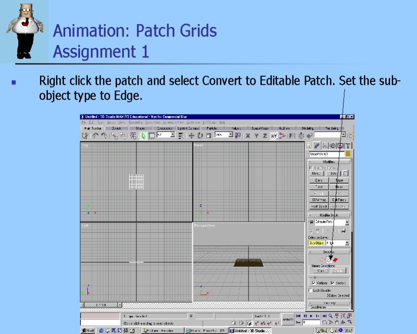The height and width of the screenshot is (334, 417).
Task: Open the Utilities hammer panel icon
Action: [x=348, y=146]
